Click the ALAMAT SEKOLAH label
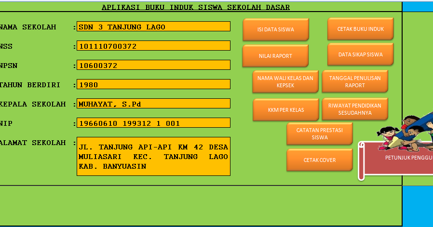Image resolution: width=433 pixels, height=227 pixels. pos(33,143)
